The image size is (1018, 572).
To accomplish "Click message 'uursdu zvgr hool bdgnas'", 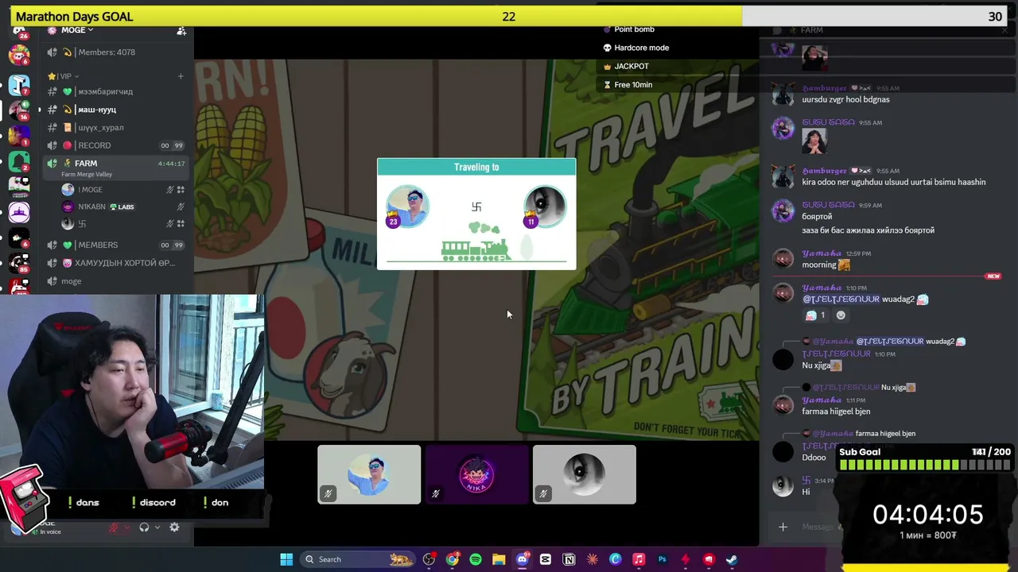I will (845, 99).
